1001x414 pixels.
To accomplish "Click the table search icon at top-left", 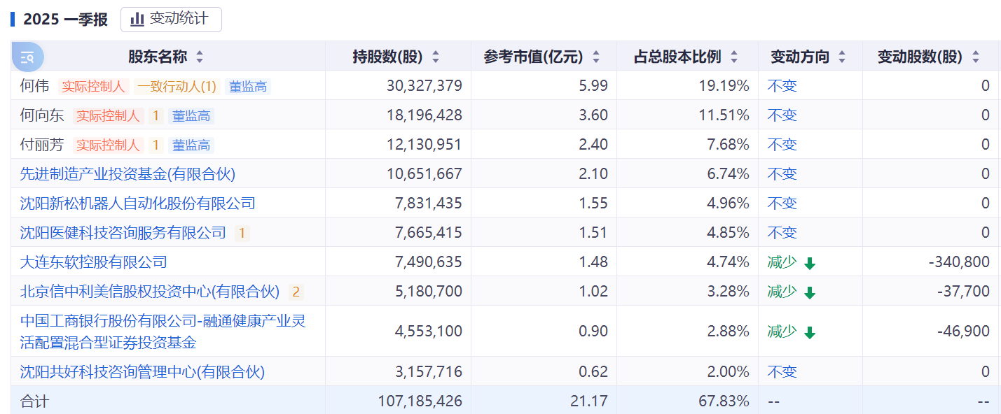I will [27, 57].
